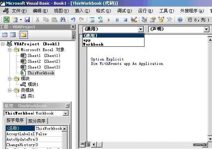Select 模块1 in project tree
The width and height of the screenshot is (212, 149).
tap(33, 84)
